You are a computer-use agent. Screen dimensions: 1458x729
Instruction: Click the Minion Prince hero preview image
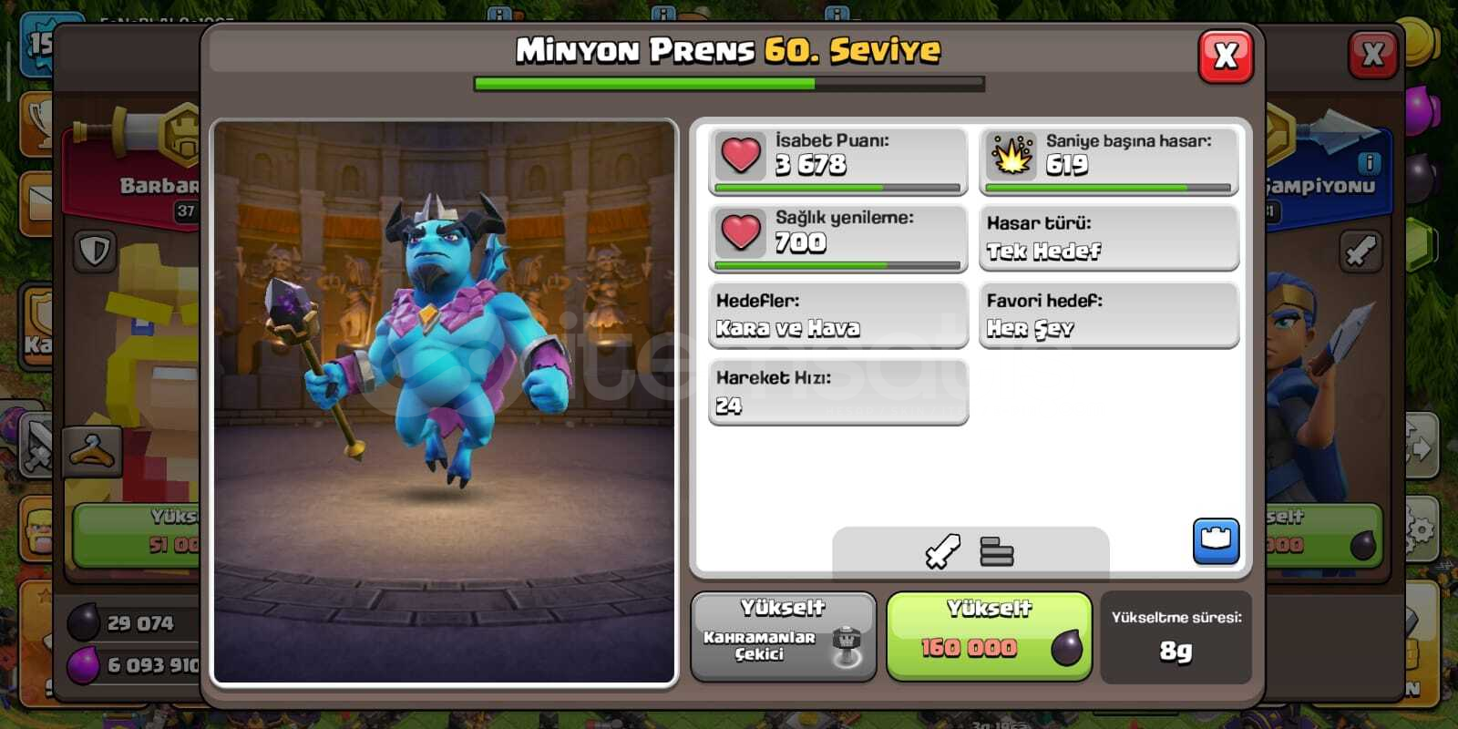click(444, 401)
